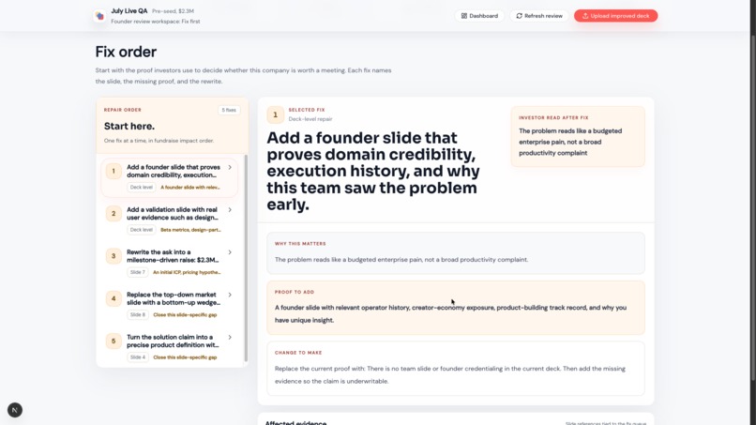
Task: Expand chevron on founder slide fix row
Action: (230, 167)
